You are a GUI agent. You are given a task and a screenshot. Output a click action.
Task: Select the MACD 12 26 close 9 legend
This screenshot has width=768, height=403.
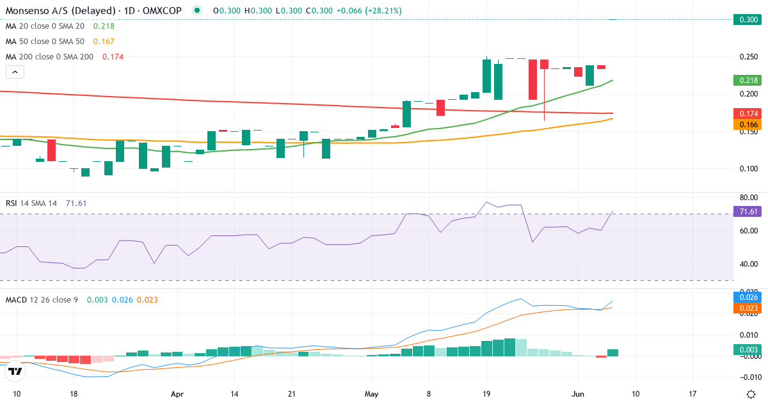(43, 299)
